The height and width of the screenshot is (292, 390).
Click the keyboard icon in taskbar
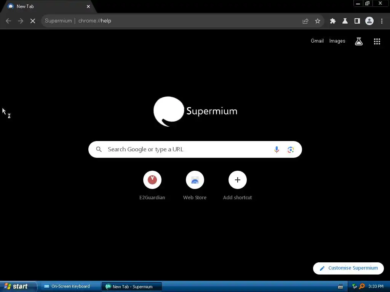pos(340,287)
